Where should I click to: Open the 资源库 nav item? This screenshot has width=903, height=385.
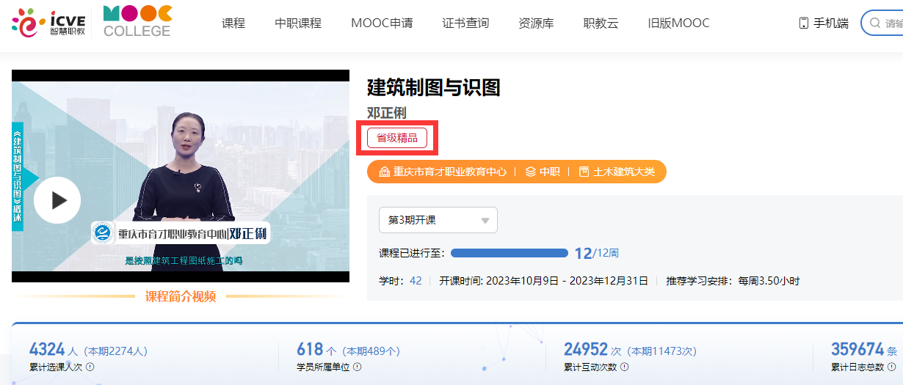point(536,23)
